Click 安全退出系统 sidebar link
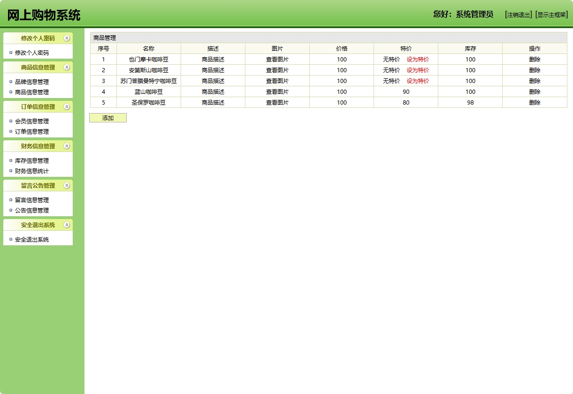The height and width of the screenshot is (394, 573). click(32, 239)
